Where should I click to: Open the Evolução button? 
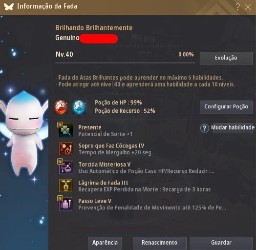[226, 58]
